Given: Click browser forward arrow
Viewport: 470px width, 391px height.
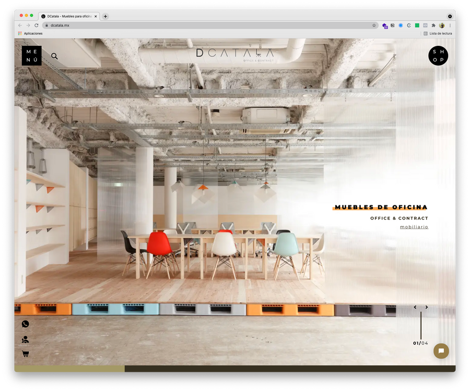Looking at the screenshot, I should click(x=28, y=26).
